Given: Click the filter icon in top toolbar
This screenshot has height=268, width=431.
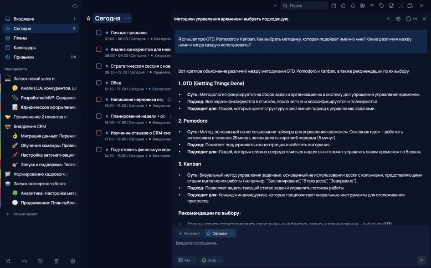Looking at the screenshot, I should pos(372,6).
